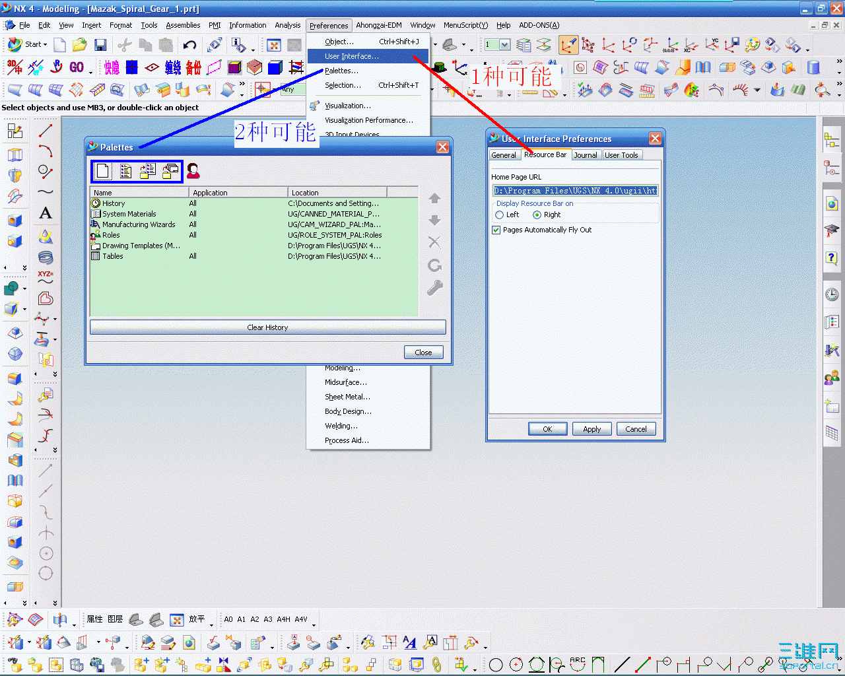
Task: Click the 属性 properties button
Action: pos(95,619)
